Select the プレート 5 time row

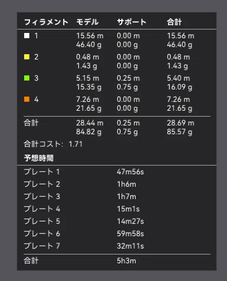tap(117, 222)
